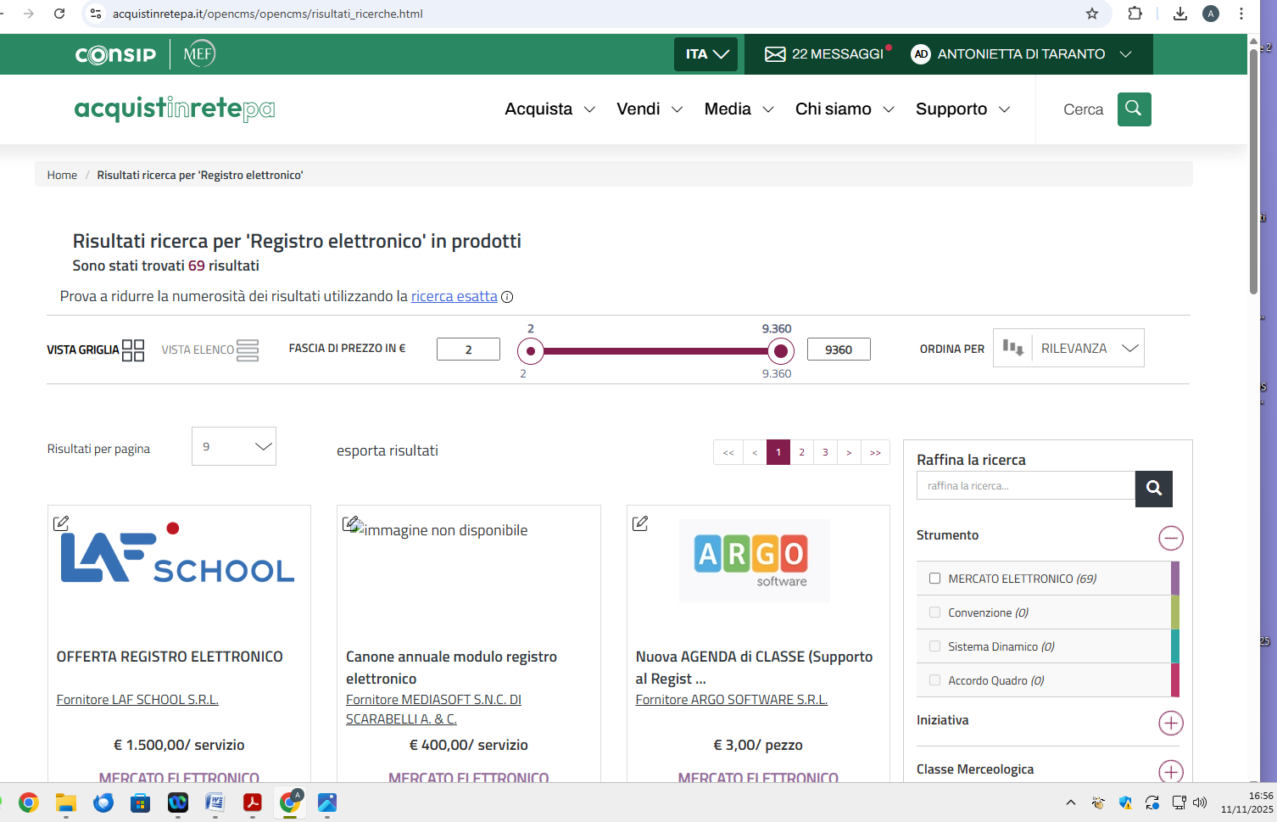Open the messages envelope icon

click(775, 54)
